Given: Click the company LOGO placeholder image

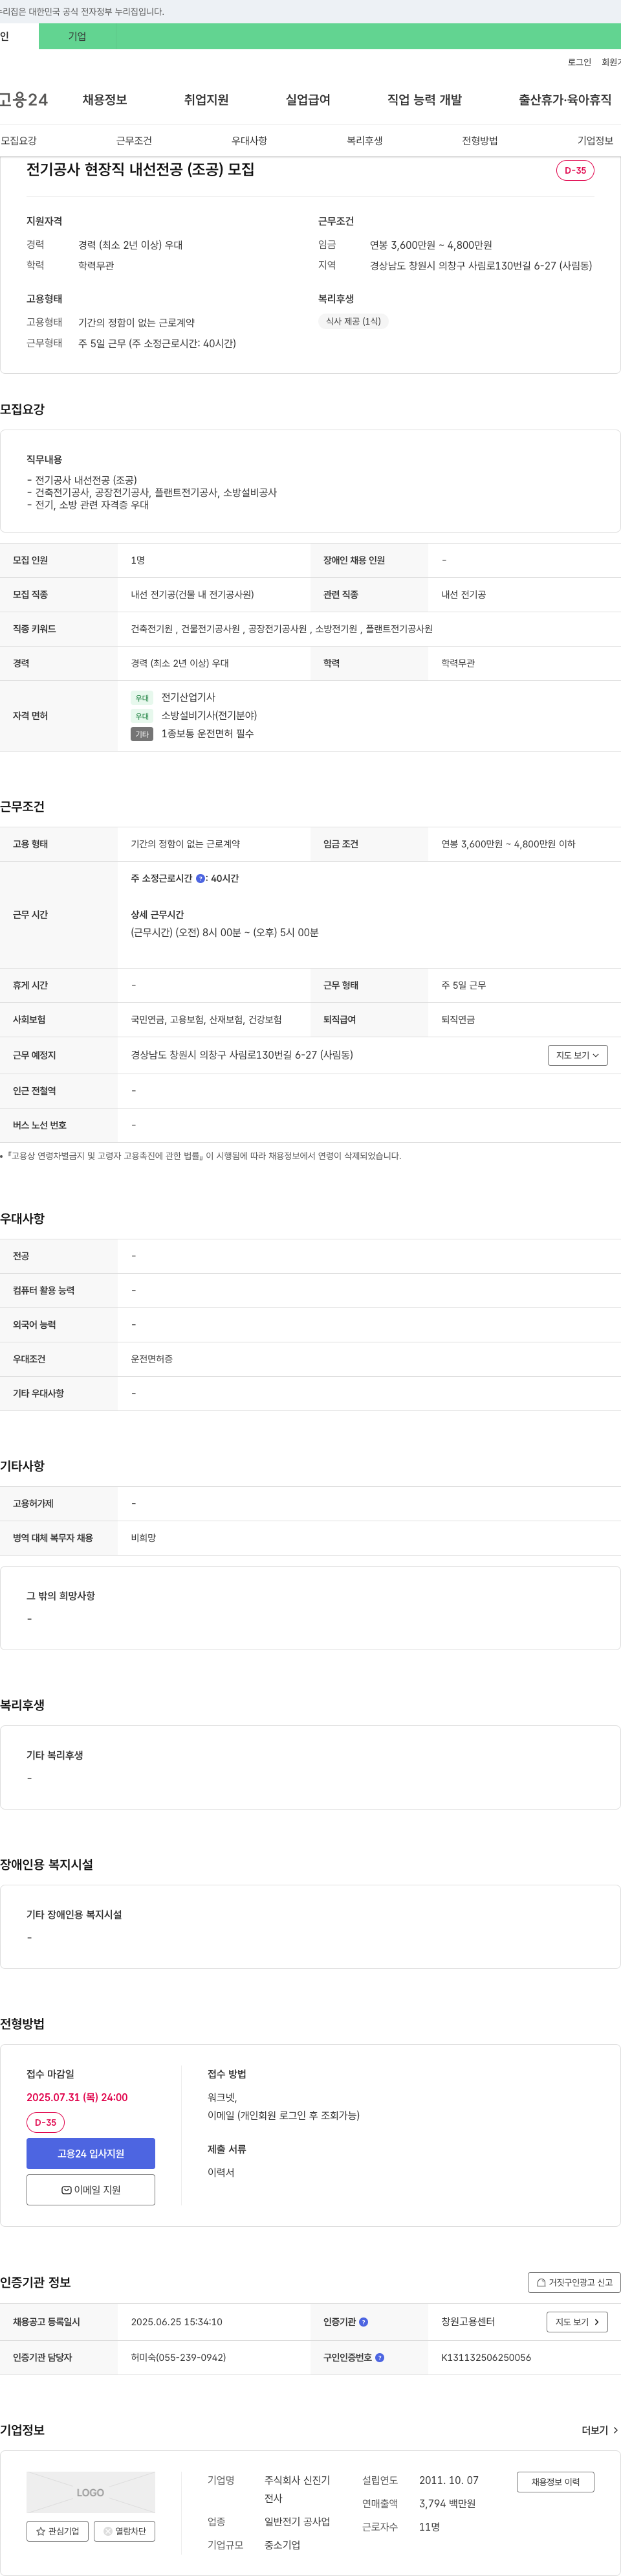Looking at the screenshot, I should pos(91,2492).
